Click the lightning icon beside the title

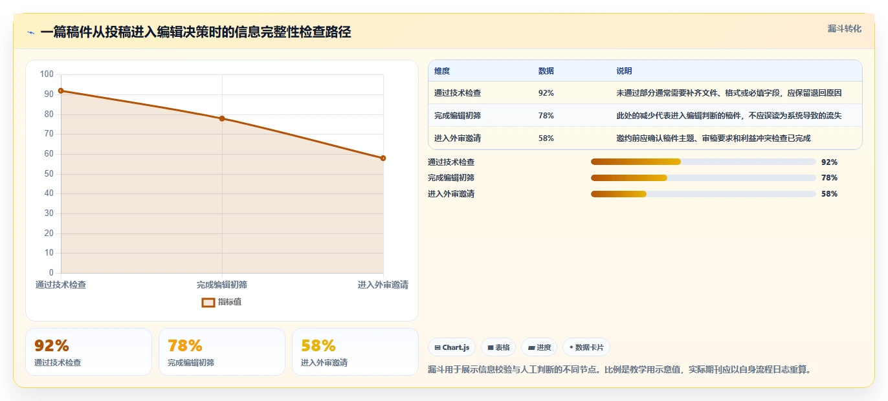point(31,32)
